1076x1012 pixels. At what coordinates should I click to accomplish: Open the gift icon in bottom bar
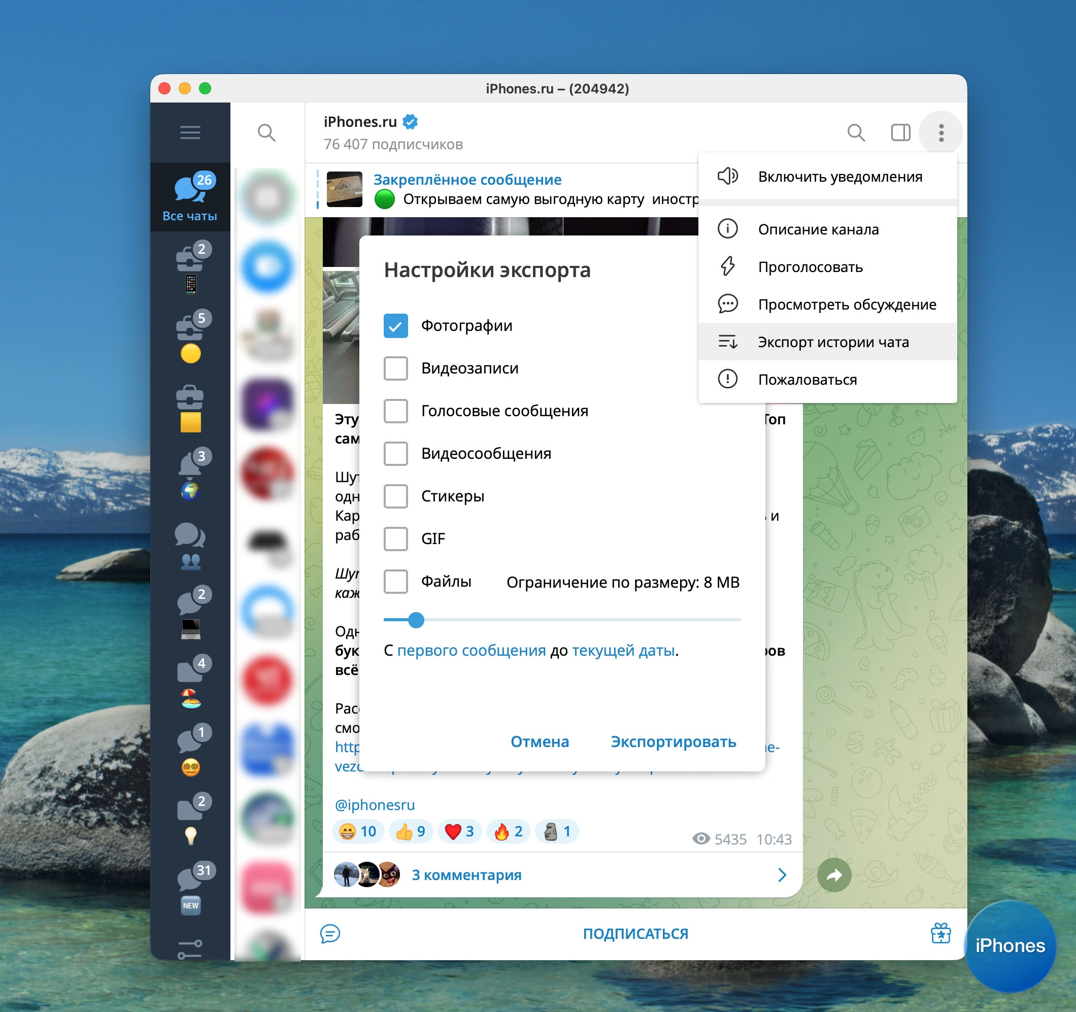coord(940,933)
